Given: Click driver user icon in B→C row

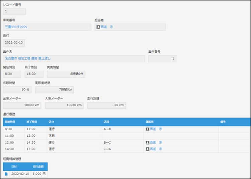Looking at the screenshot, I should (x=147, y=142).
